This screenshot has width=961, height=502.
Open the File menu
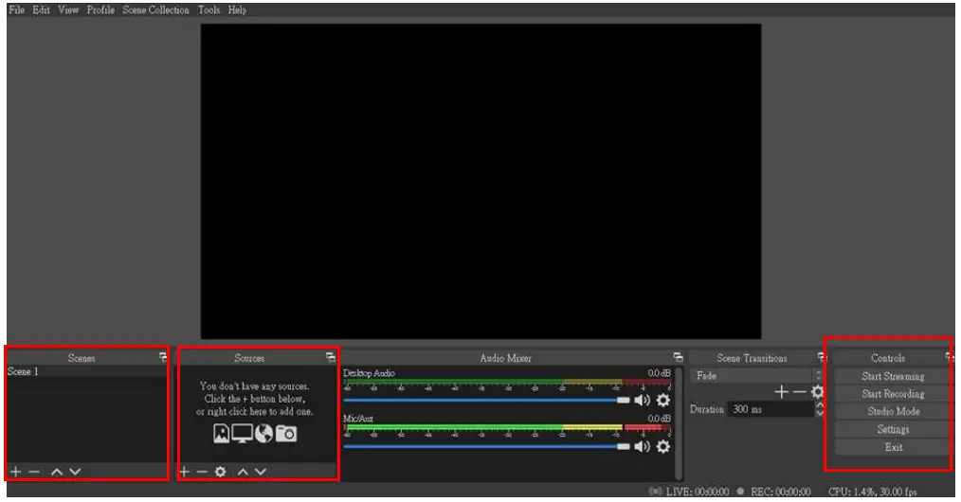(16, 9)
